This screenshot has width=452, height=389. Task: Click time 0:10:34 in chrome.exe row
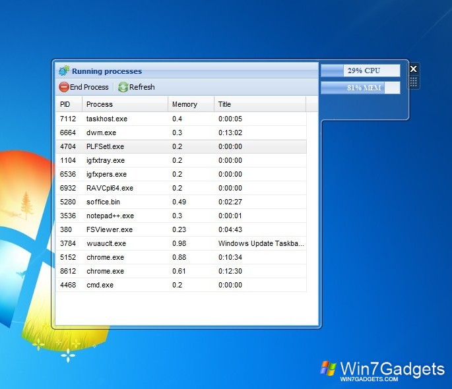point(230,257)
